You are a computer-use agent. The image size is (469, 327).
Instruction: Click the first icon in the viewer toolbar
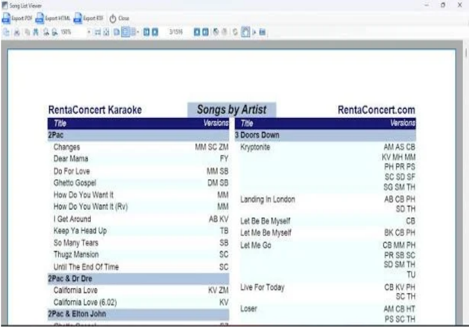(6, 32)
